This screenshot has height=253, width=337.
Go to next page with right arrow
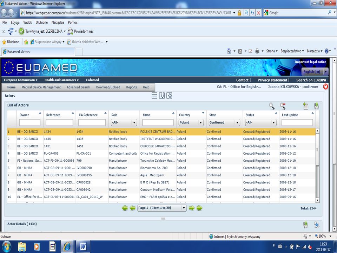click(192, 208)
